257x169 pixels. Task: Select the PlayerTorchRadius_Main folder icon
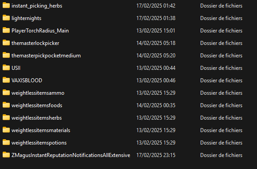pos(6,30)
